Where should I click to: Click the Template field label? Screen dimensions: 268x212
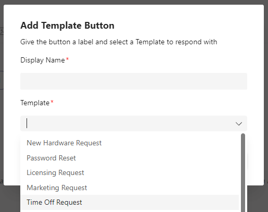point(35,103)
